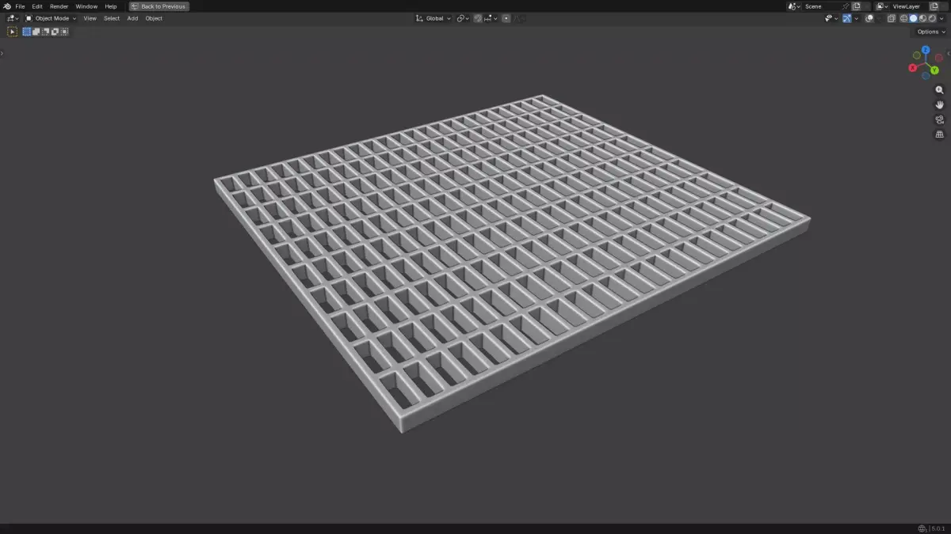Click the Scene name field
951x534 pixels.
(x=822, y=6)
